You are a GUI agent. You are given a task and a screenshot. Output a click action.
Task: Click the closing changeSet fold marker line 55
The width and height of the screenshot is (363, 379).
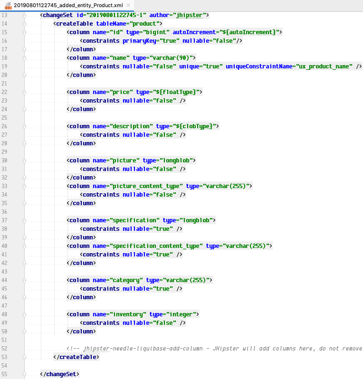(24, 374)
